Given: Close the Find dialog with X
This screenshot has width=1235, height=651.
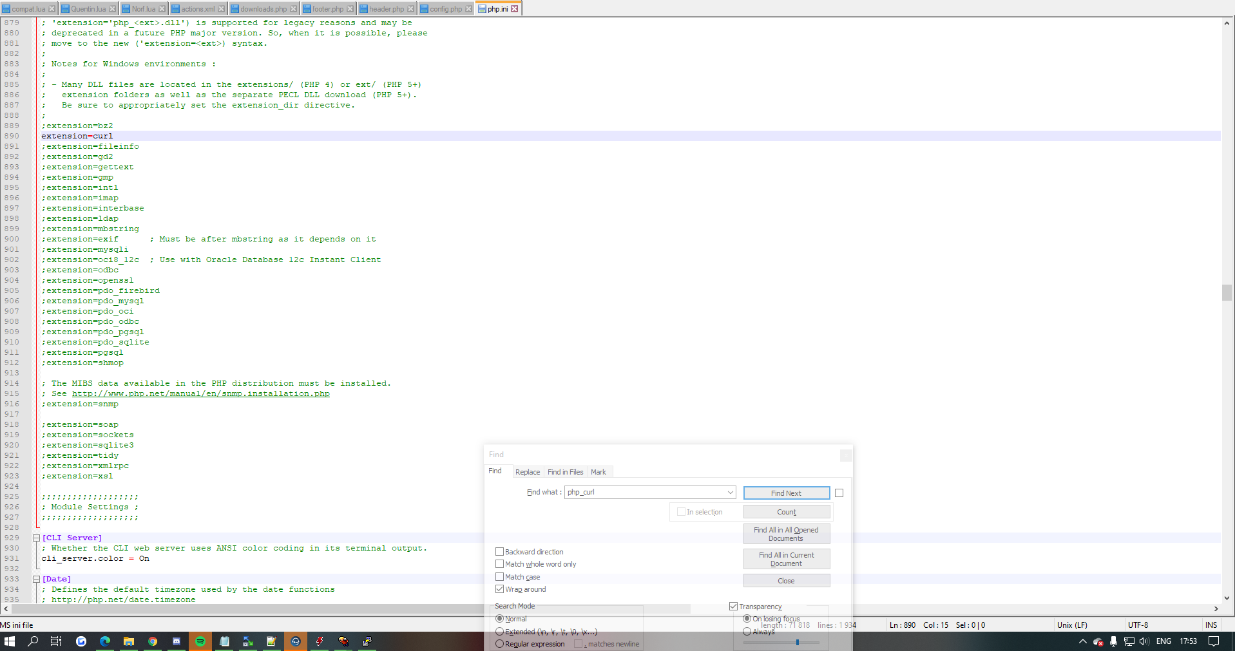Looking at the screenshot, I should (846, 455).
